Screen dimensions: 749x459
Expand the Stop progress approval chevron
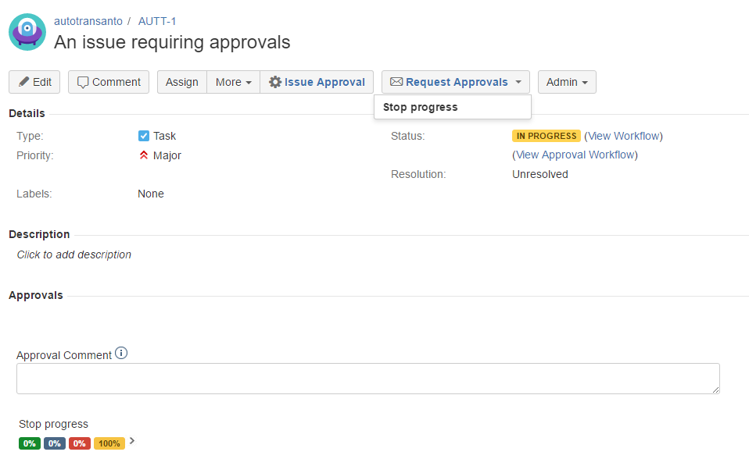(132, 442)
